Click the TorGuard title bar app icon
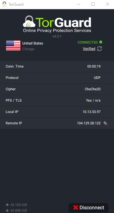This screenshot has height=213, width=114. [x=4, y=4]
